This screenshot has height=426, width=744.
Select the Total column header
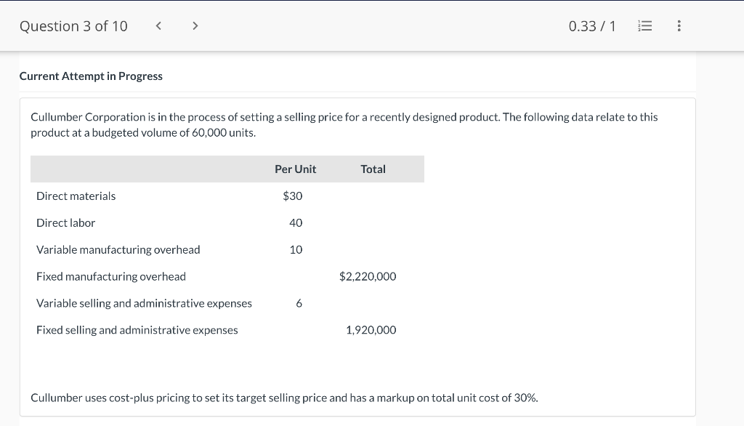coord(373,169)
